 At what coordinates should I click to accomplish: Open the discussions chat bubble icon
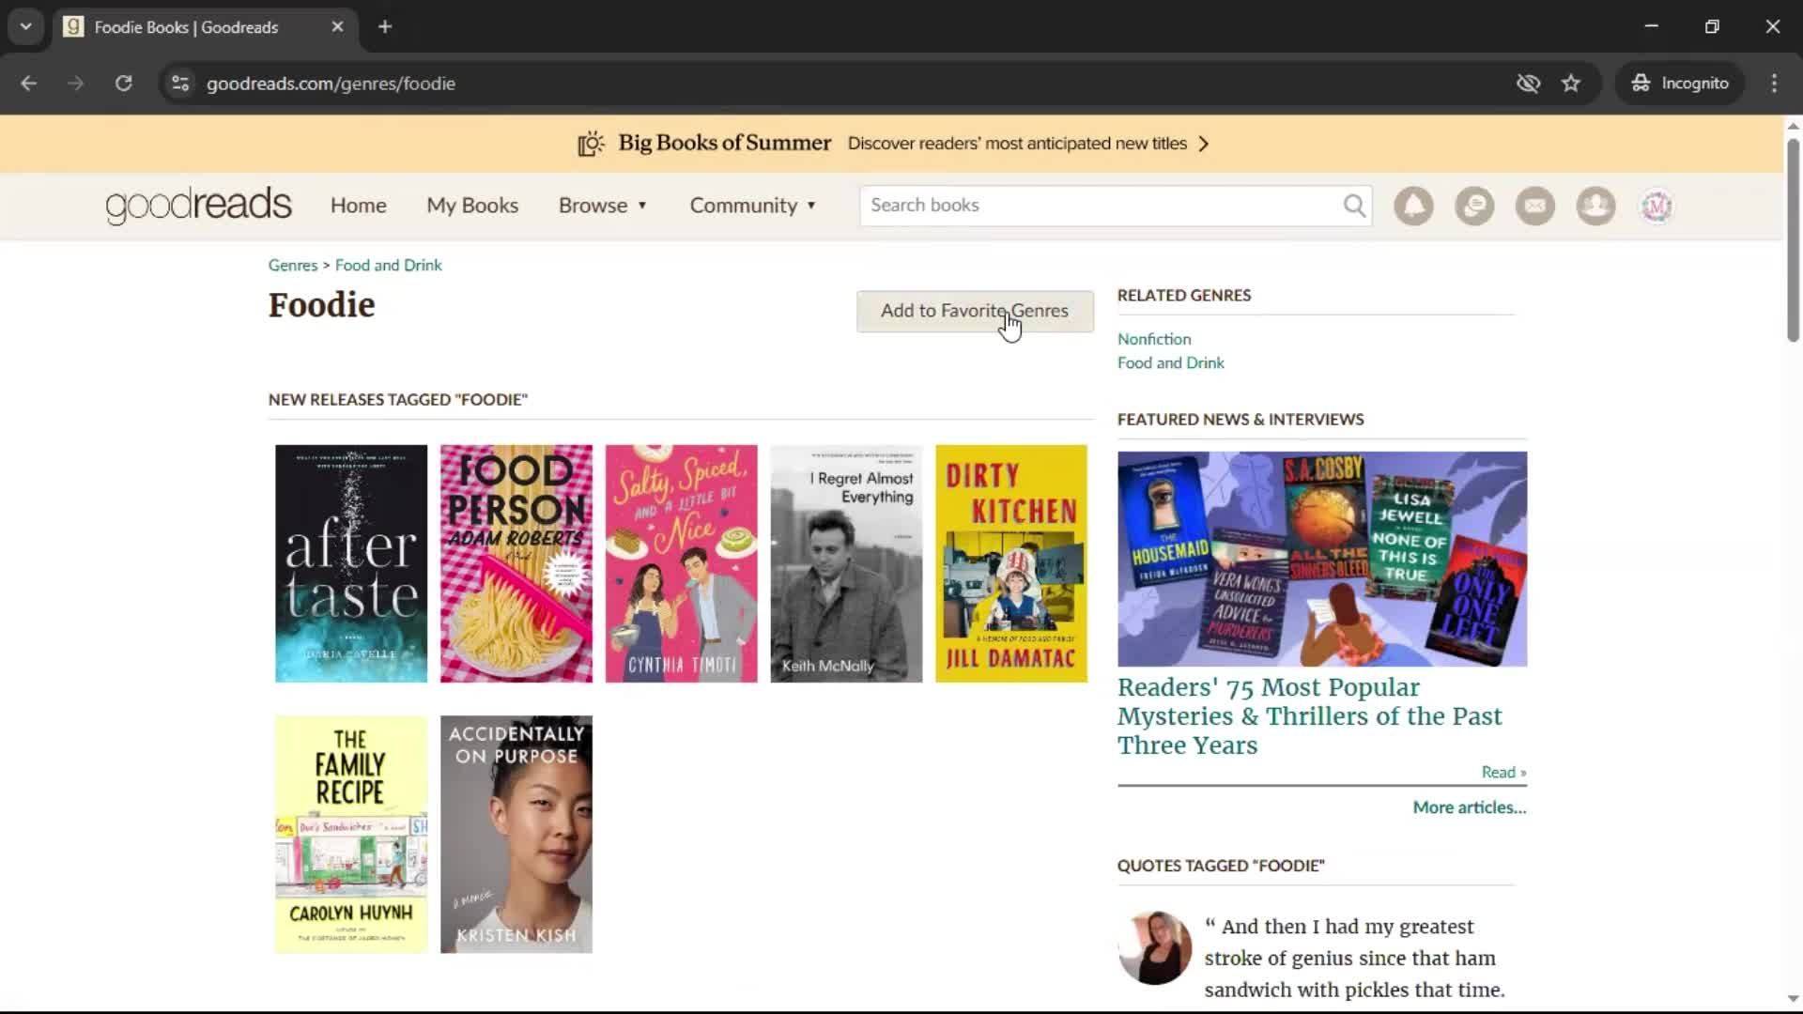point(1474,206)
